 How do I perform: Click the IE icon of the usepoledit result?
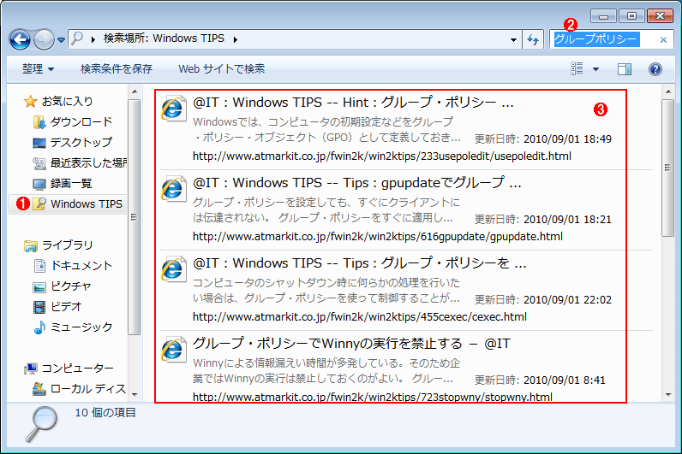[x=173, y=109]
